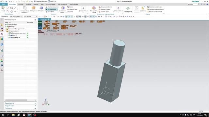Click the search magnifier in command finder
The image size is (209, 117).
(x=199, y=4)
